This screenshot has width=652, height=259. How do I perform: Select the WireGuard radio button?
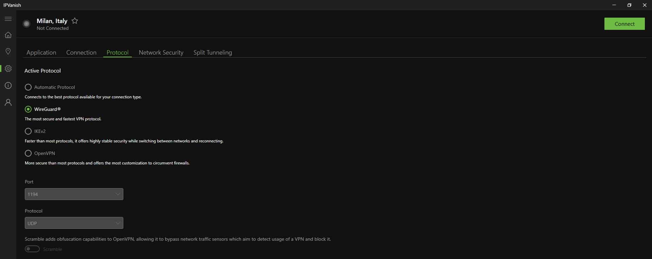28,109
